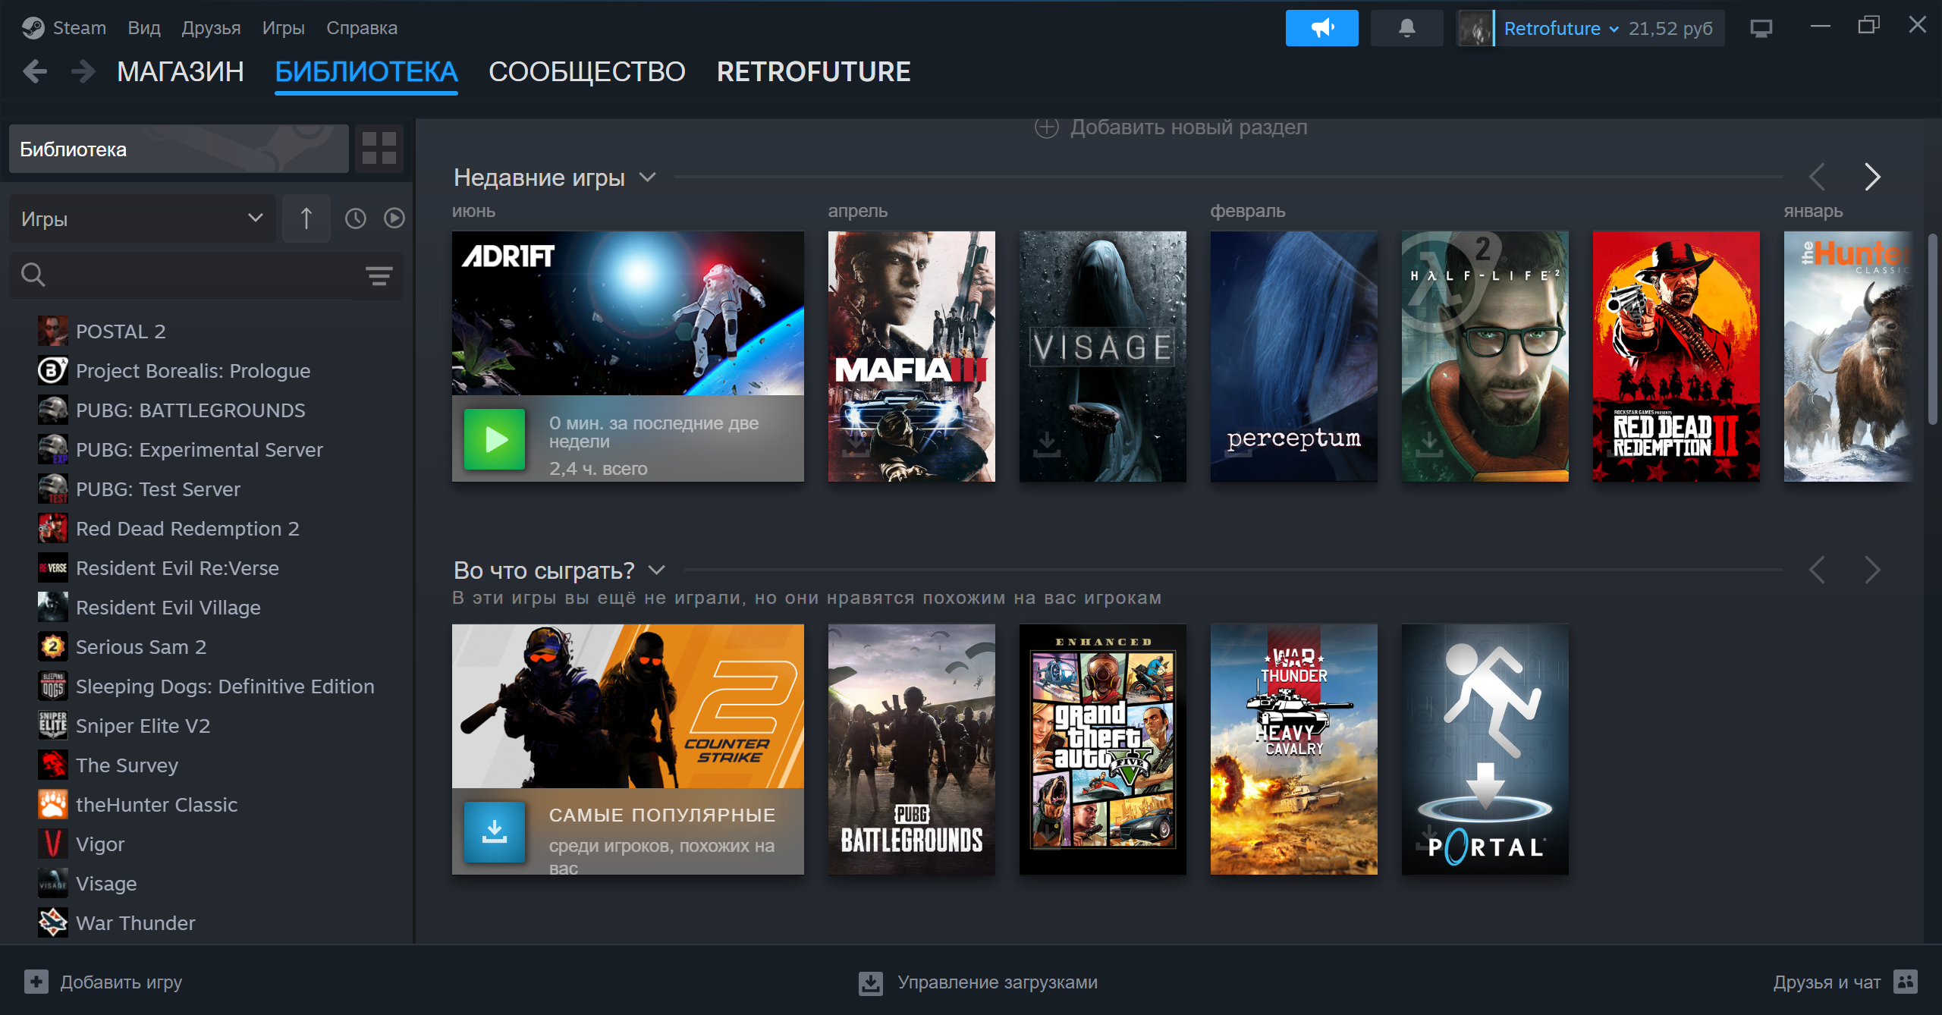Click the library vertical scrollbar
Viewport: 1942px width, 1015px height.
click(x=1932, y=329)
